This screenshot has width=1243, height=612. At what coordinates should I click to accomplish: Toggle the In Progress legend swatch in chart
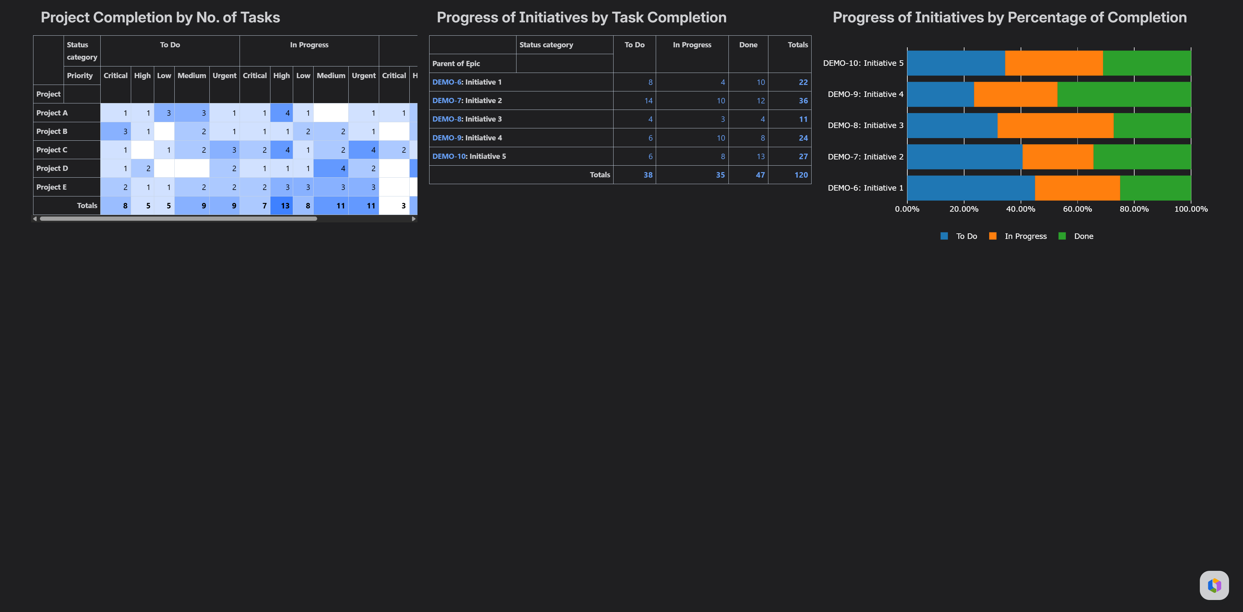[x=993, y=236]
